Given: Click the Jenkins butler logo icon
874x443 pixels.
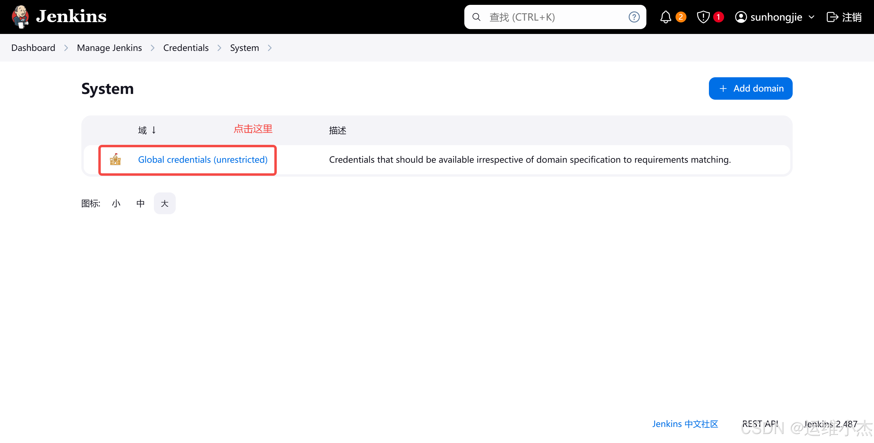Looking at the screenshot, I should click(20, 17).
